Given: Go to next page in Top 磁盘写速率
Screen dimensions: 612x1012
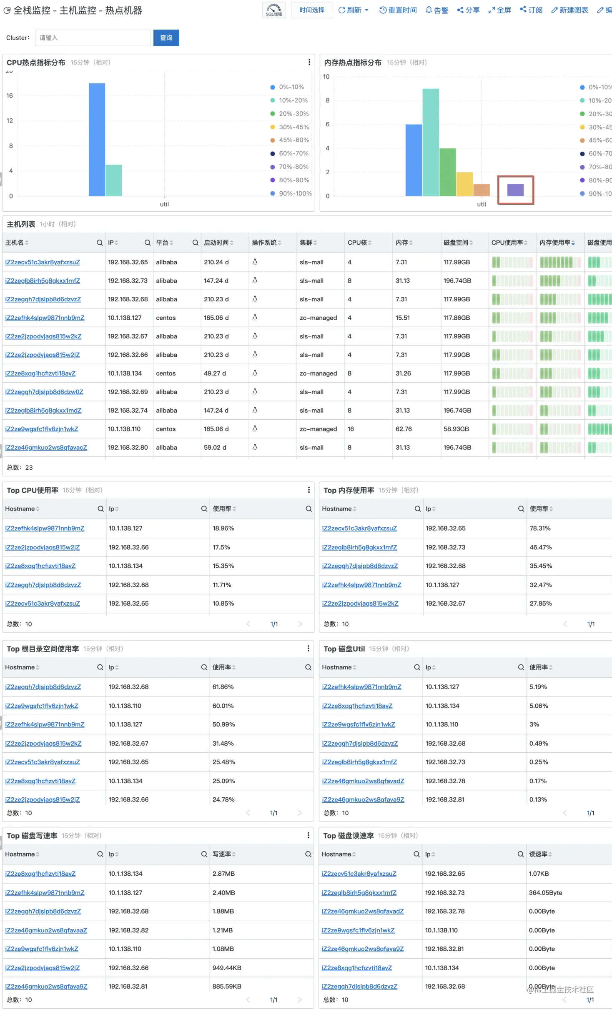Looking at the screenshot, I should 299,999.
